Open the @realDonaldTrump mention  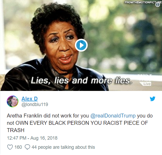113,116
